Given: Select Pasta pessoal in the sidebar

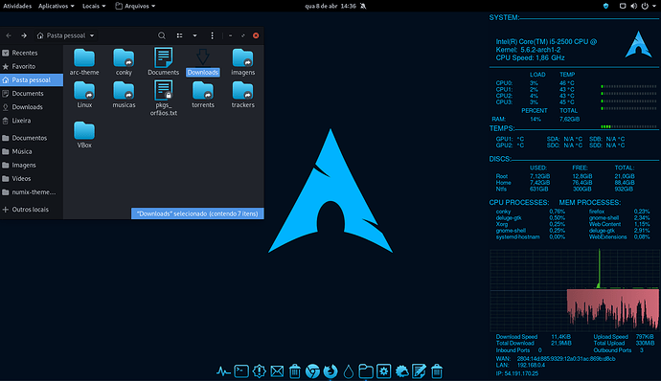Looking at the screenshot, I should (x=32, y=79).
